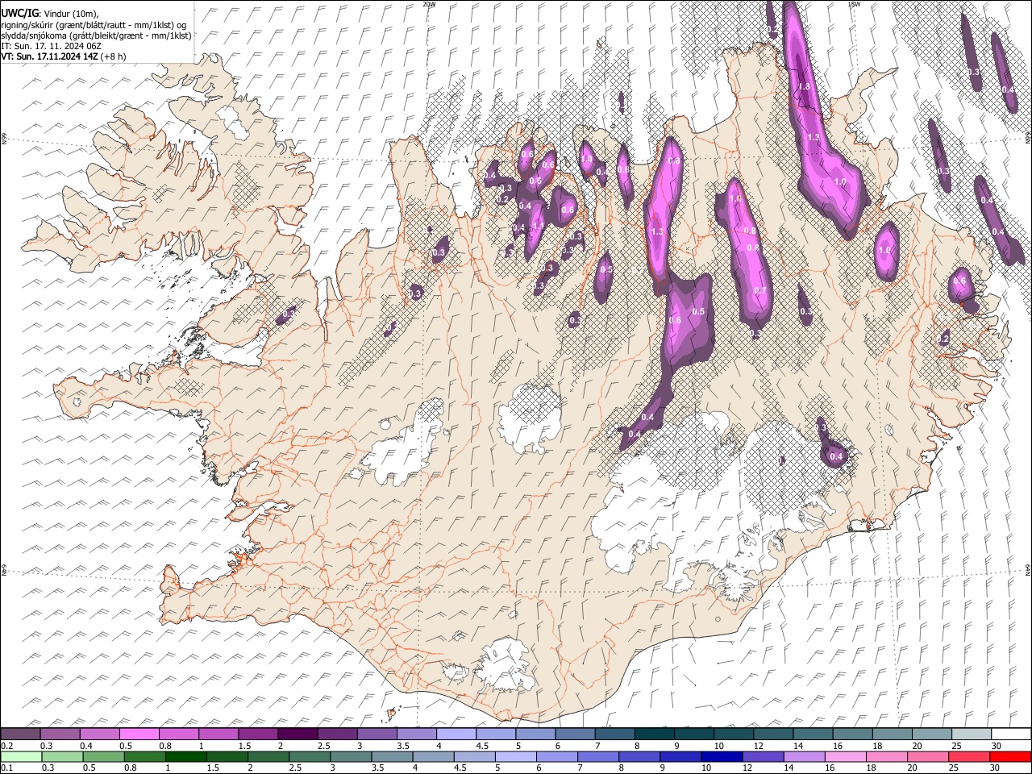The image size is (1032, 774).
Task: Pick the light pink 16 rain legend swatch
Action: tap(846, 757)
